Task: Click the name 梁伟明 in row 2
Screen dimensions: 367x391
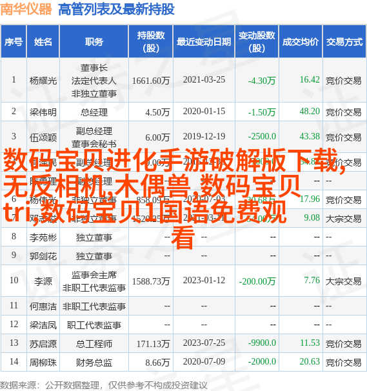Action: [43, 112]
